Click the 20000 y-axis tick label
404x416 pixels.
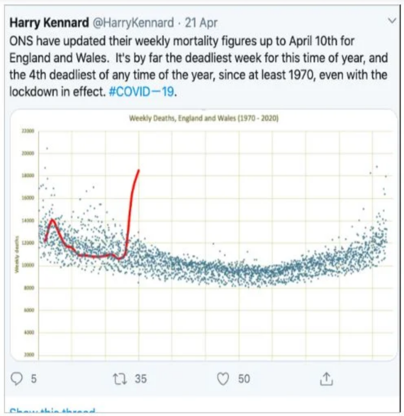coord(28,153)
